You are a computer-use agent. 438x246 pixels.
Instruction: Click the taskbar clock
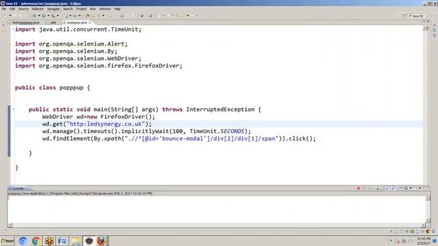pyautogui.click(x=424, y=241)
